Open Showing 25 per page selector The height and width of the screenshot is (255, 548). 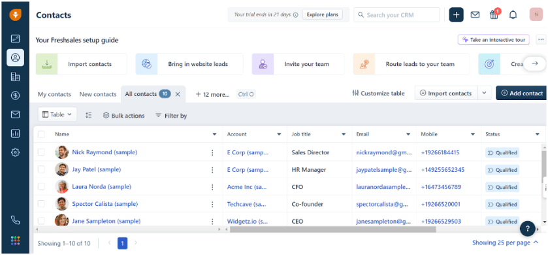coord(505,243)
